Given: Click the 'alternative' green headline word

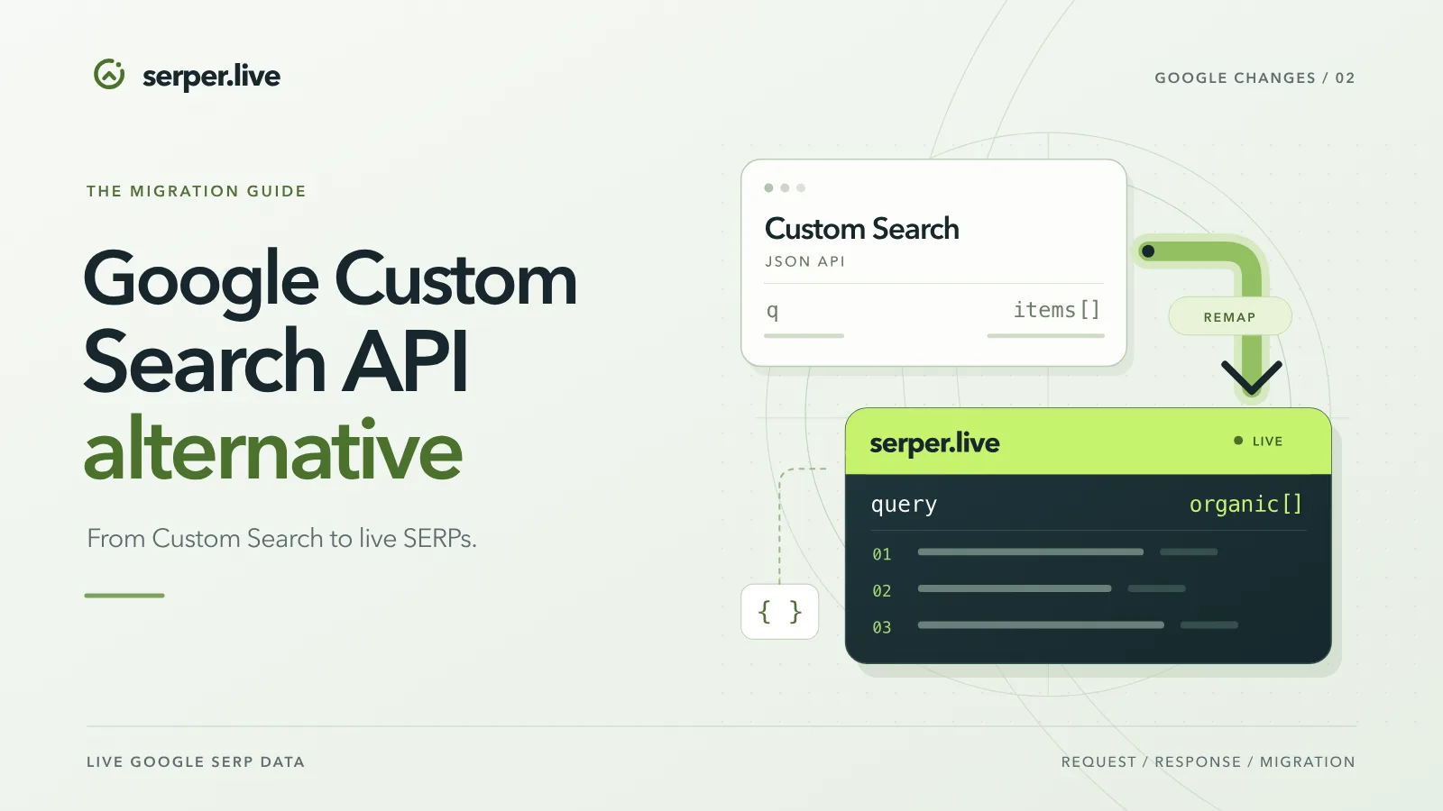Looking at the screenshot, I should [273, 449].
